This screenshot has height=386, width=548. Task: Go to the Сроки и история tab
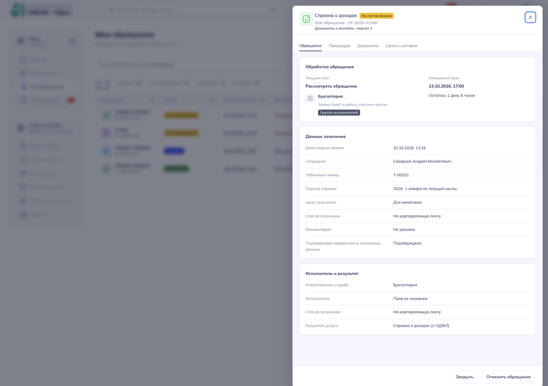click(x=401, y=46)
